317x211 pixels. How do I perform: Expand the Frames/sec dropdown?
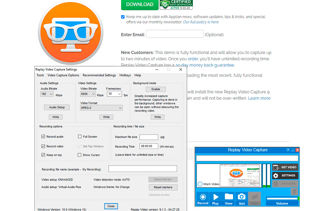click(x=114, y=94)
